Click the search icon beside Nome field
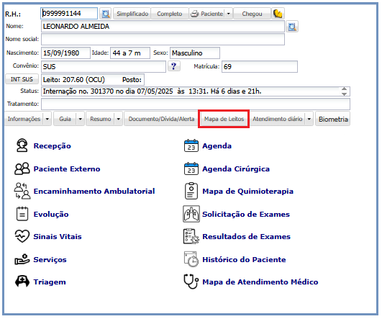382x319 pixels. [x=292, y=27]
